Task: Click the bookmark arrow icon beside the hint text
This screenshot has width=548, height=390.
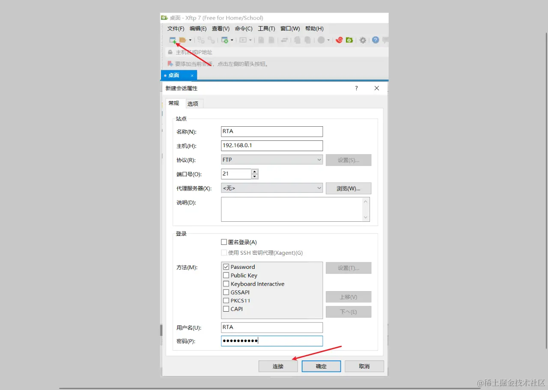Action: point(170,64)
